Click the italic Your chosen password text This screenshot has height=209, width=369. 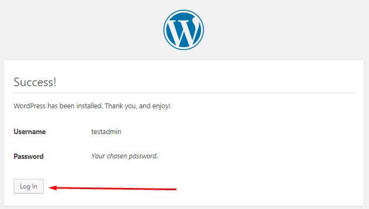point(124,156)
